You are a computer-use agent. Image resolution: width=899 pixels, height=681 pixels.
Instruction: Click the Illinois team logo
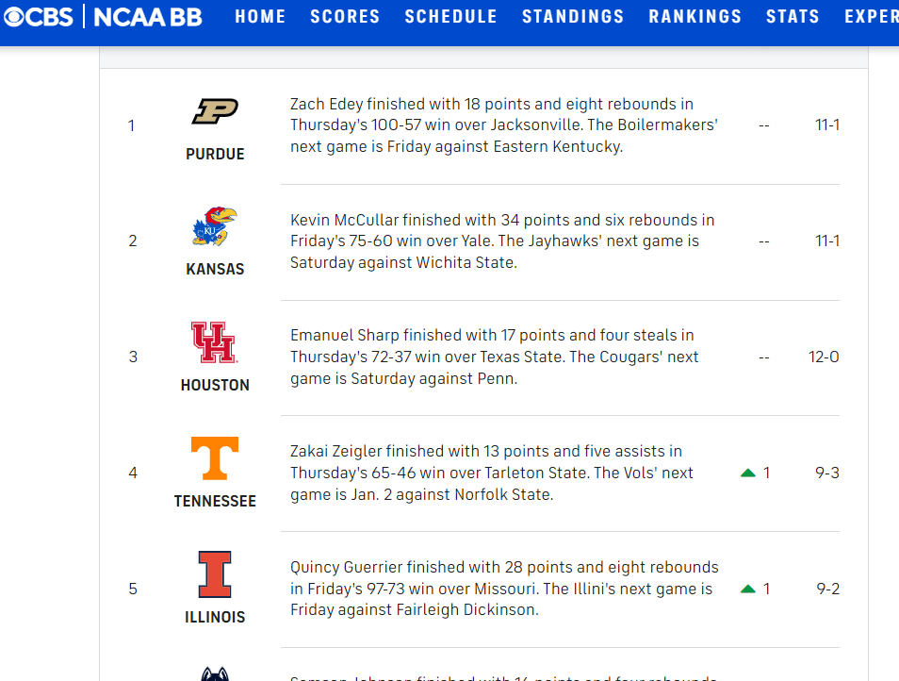(x=215, y=574)
